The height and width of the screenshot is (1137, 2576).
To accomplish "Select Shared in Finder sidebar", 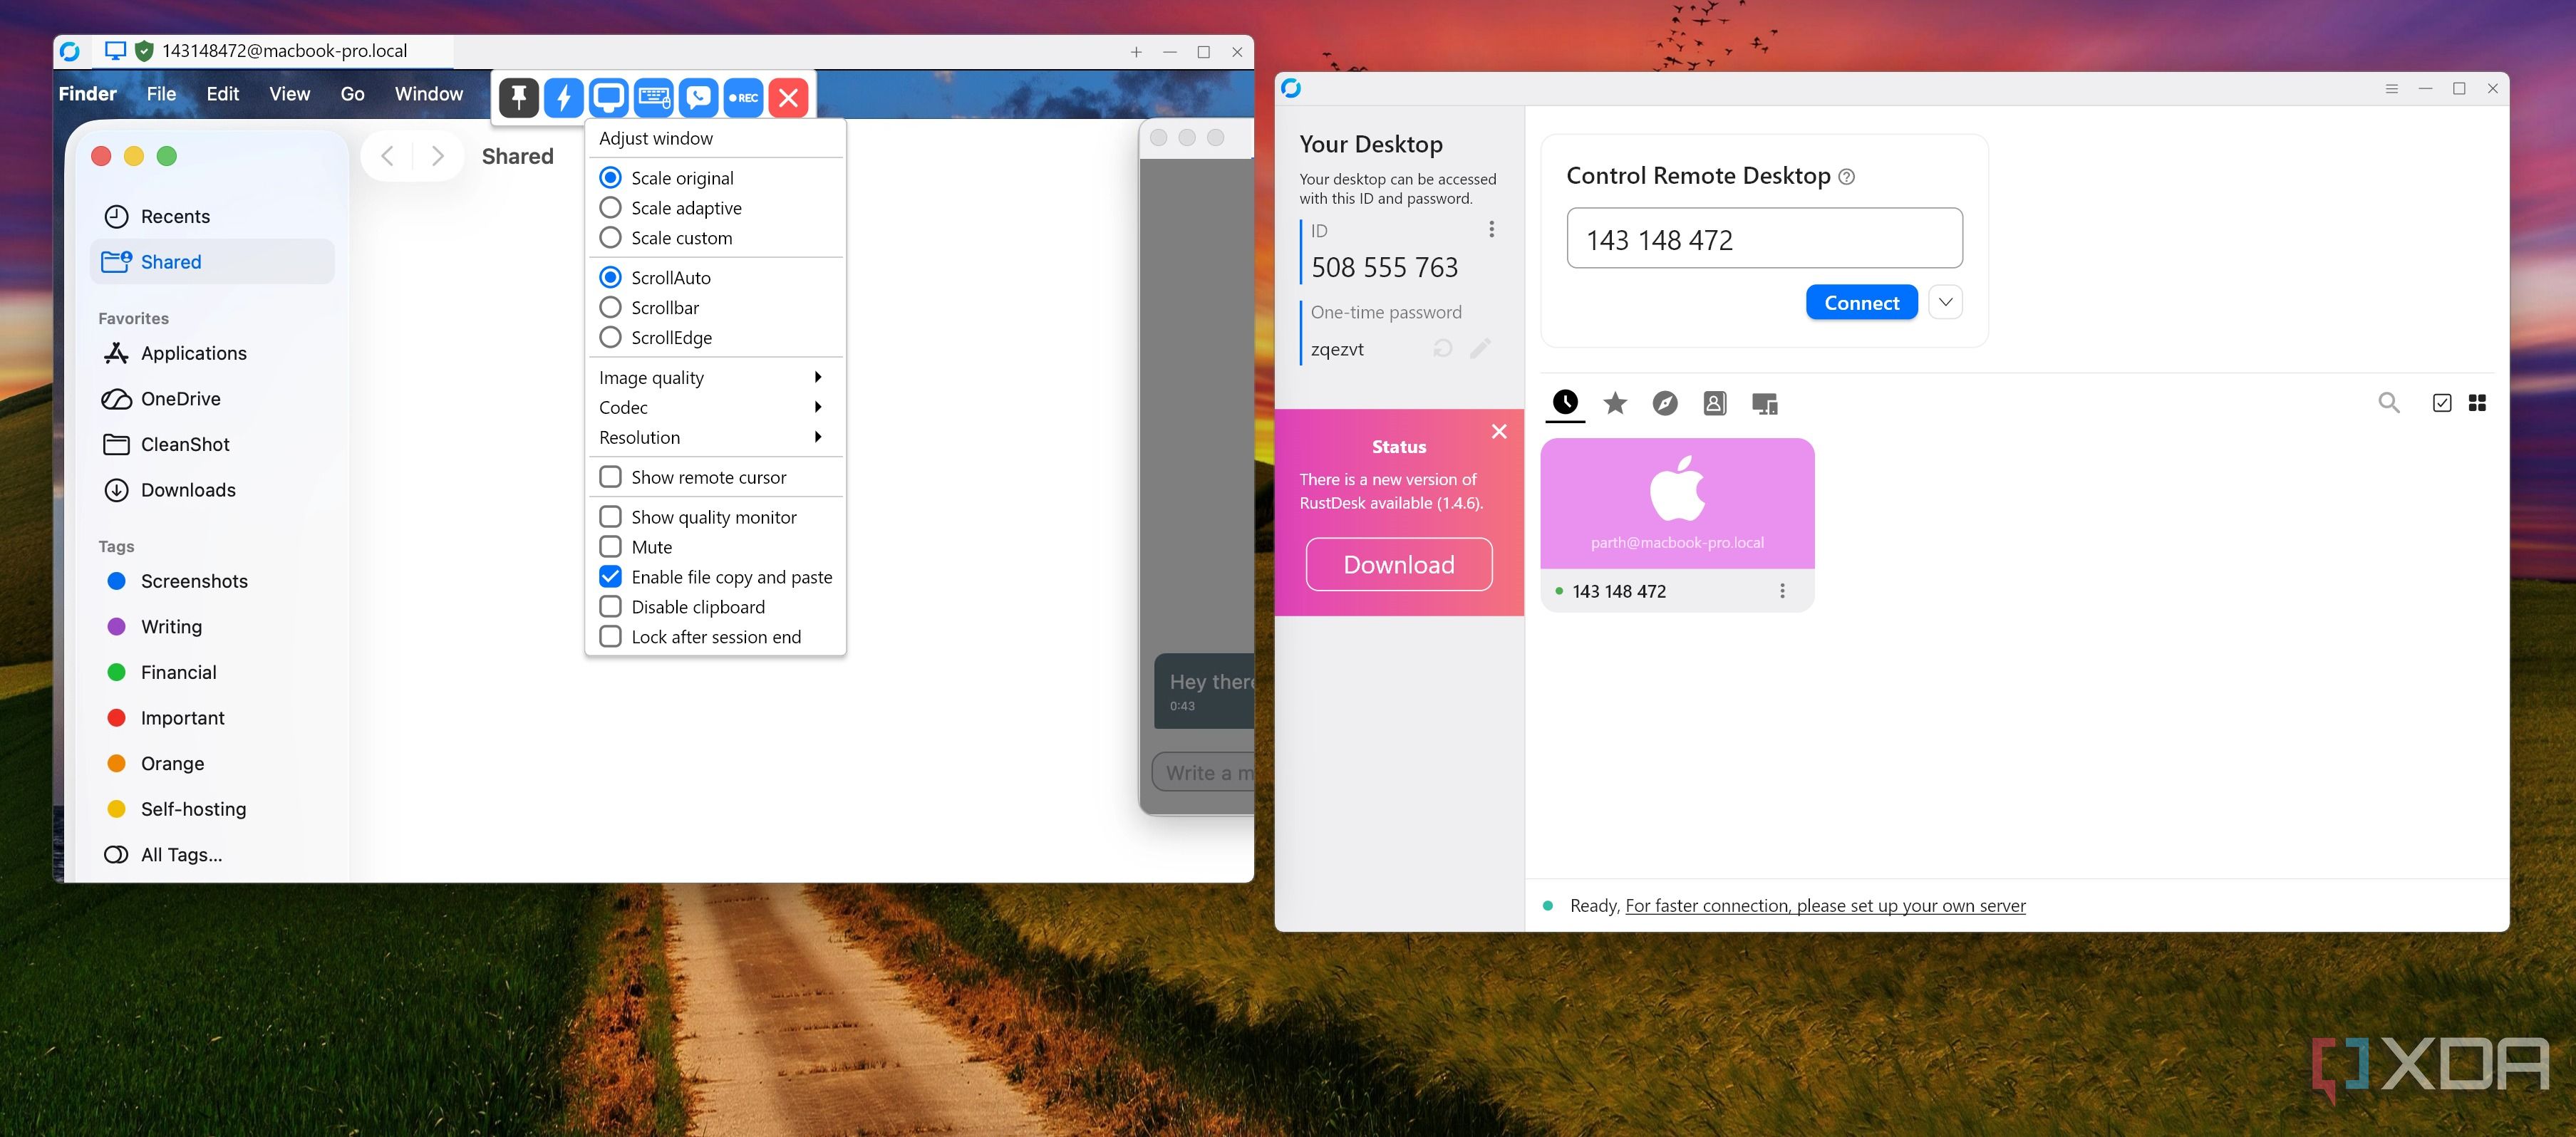I will click(x=212, y=262).
